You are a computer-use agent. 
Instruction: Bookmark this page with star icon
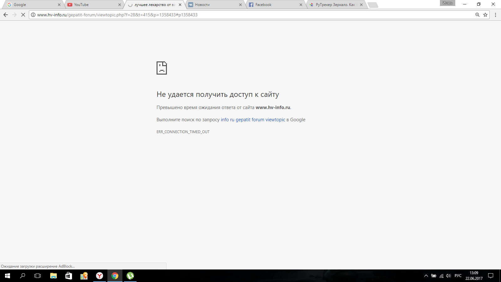[485, 15]
